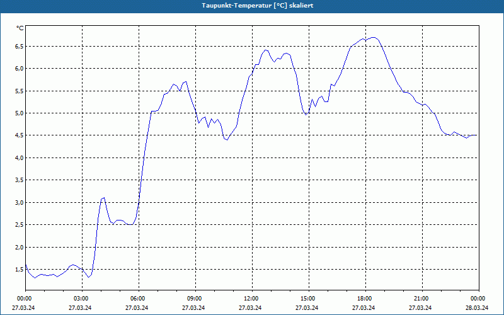Click the 27.03.24 date under 18:00

pyautogui.click(x=364, y=307)
